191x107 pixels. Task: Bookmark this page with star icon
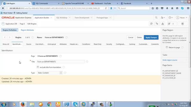coord(153,8)
